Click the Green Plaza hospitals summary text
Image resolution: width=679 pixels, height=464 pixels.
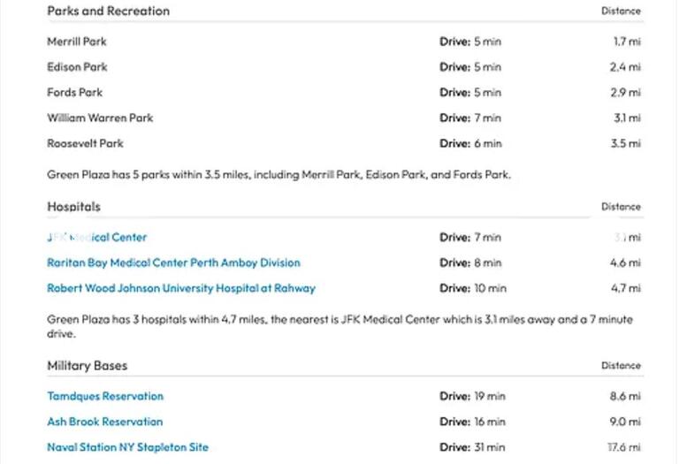point(339,326)
